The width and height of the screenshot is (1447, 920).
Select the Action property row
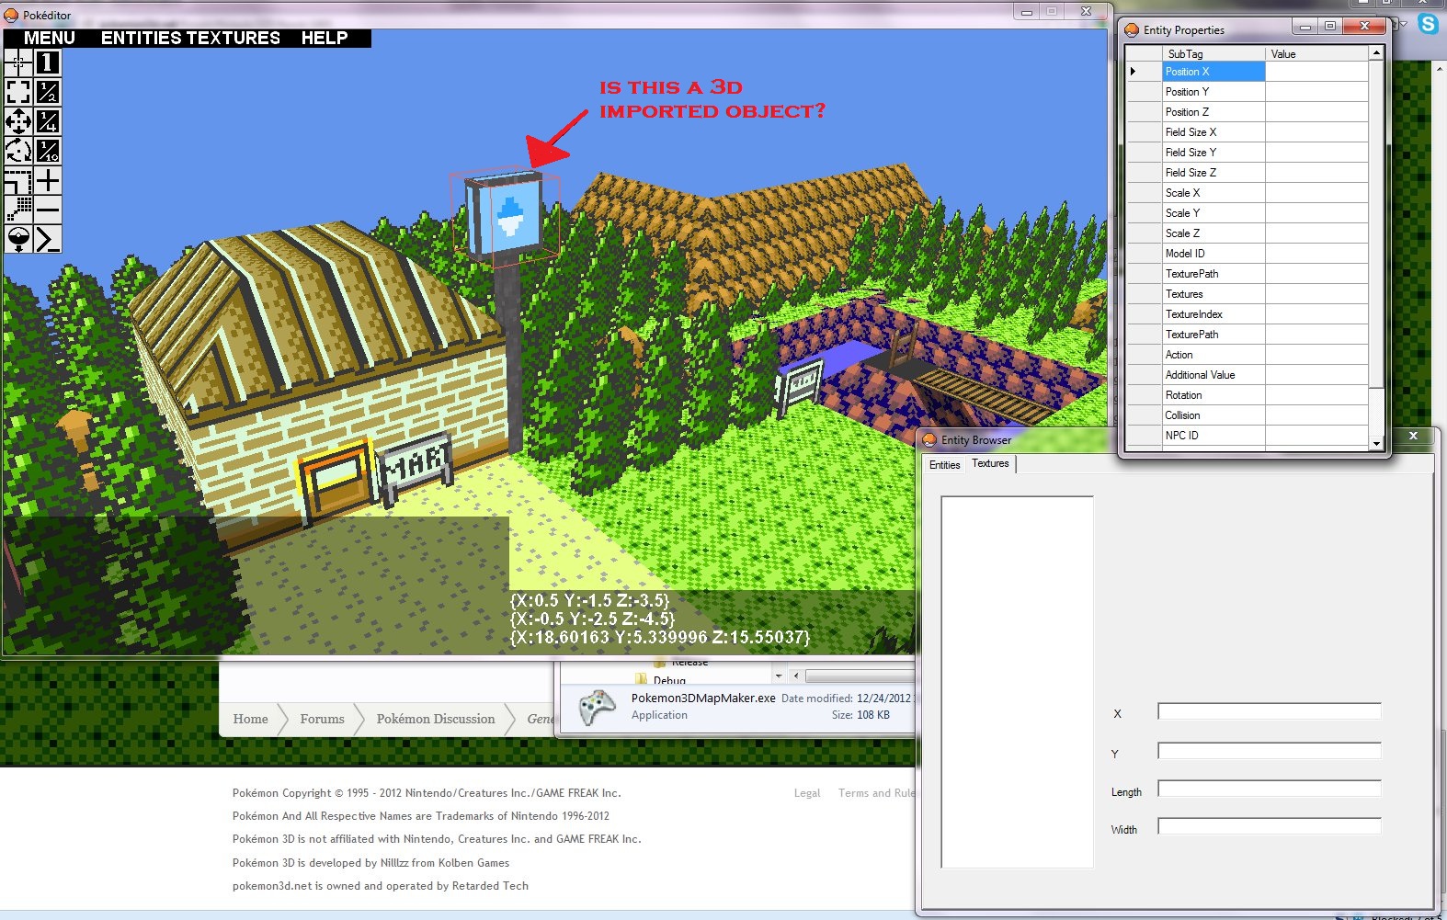point(1247,355)
